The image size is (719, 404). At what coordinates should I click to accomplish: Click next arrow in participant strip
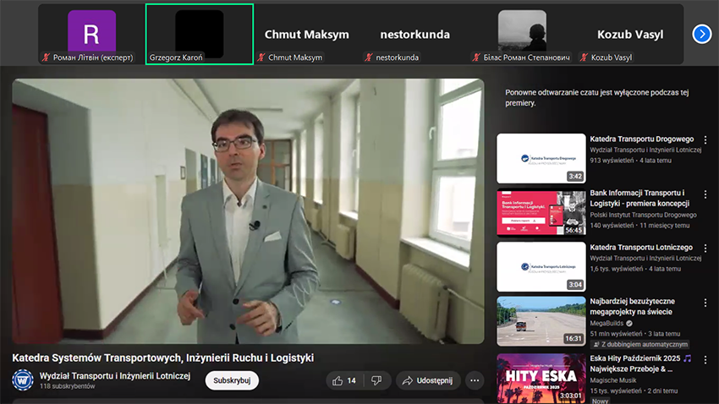[x=701, y=34]
